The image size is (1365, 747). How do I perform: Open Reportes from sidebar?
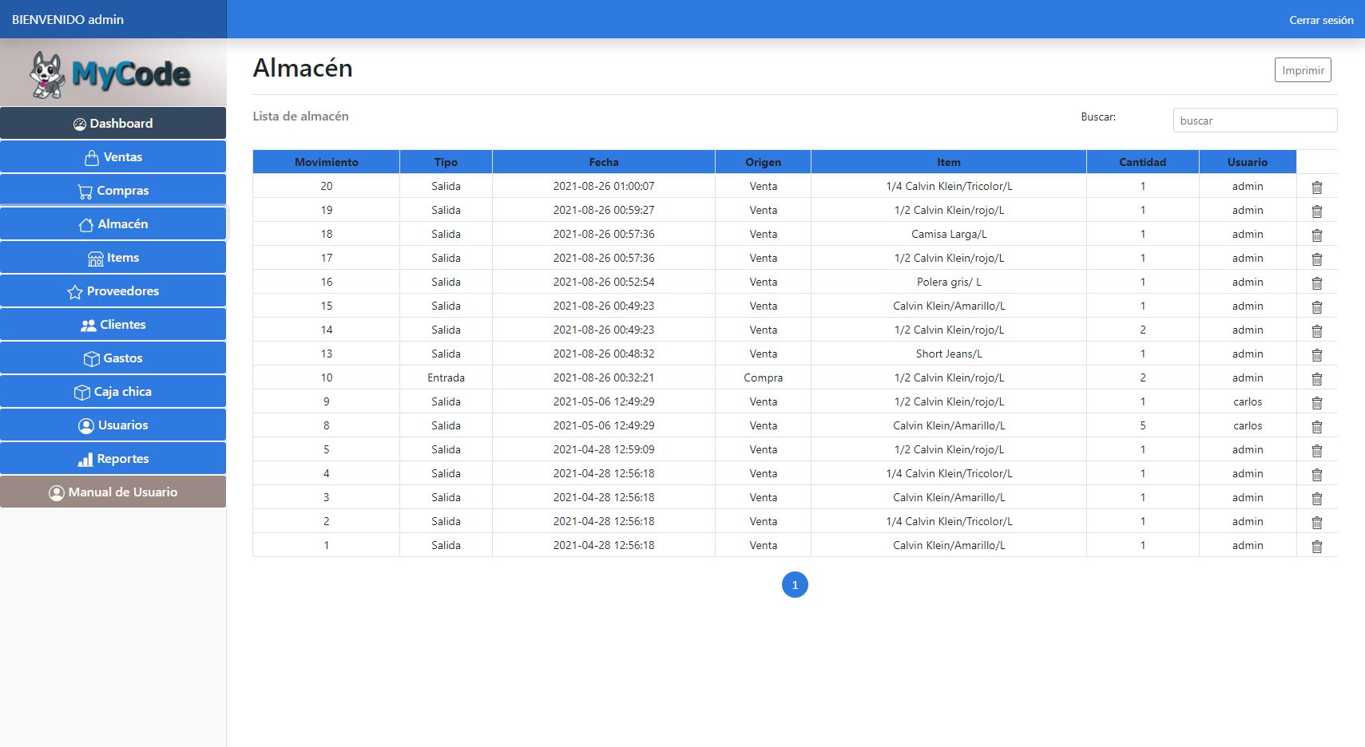[113, 459]
